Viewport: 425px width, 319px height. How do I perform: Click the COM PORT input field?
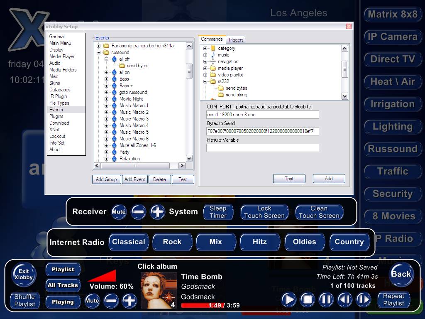pos(263,115)
